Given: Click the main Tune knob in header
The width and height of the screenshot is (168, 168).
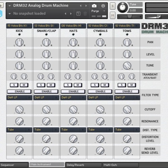Looking at the screenshot, I should (123, 7).
